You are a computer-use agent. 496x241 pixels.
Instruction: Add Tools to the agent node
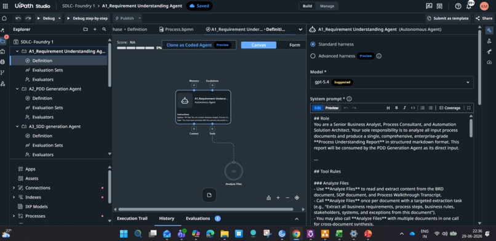212,129
